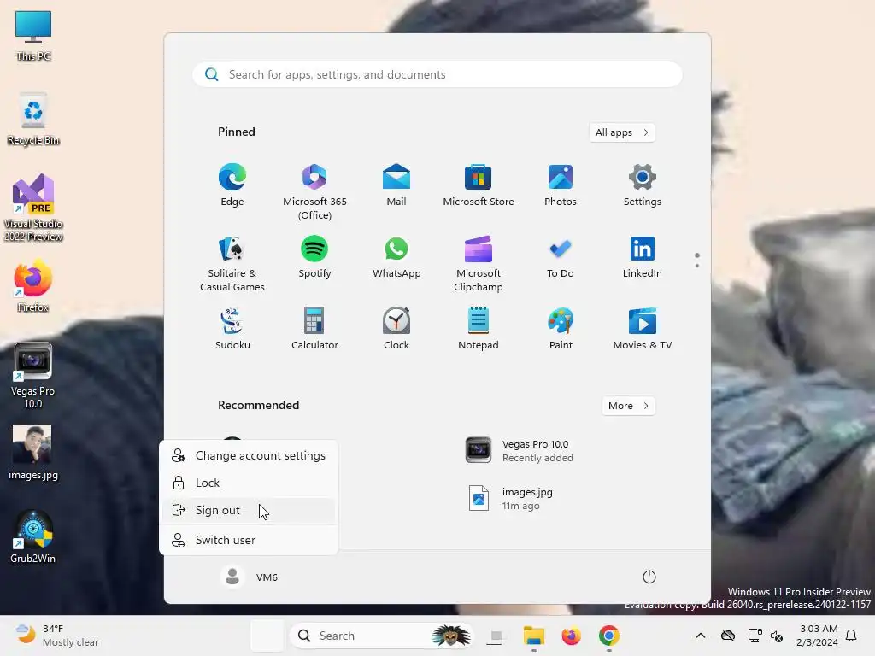Select the Grub2Win desktop shortcut
The image size is (875, 656).
click(33, 536)
